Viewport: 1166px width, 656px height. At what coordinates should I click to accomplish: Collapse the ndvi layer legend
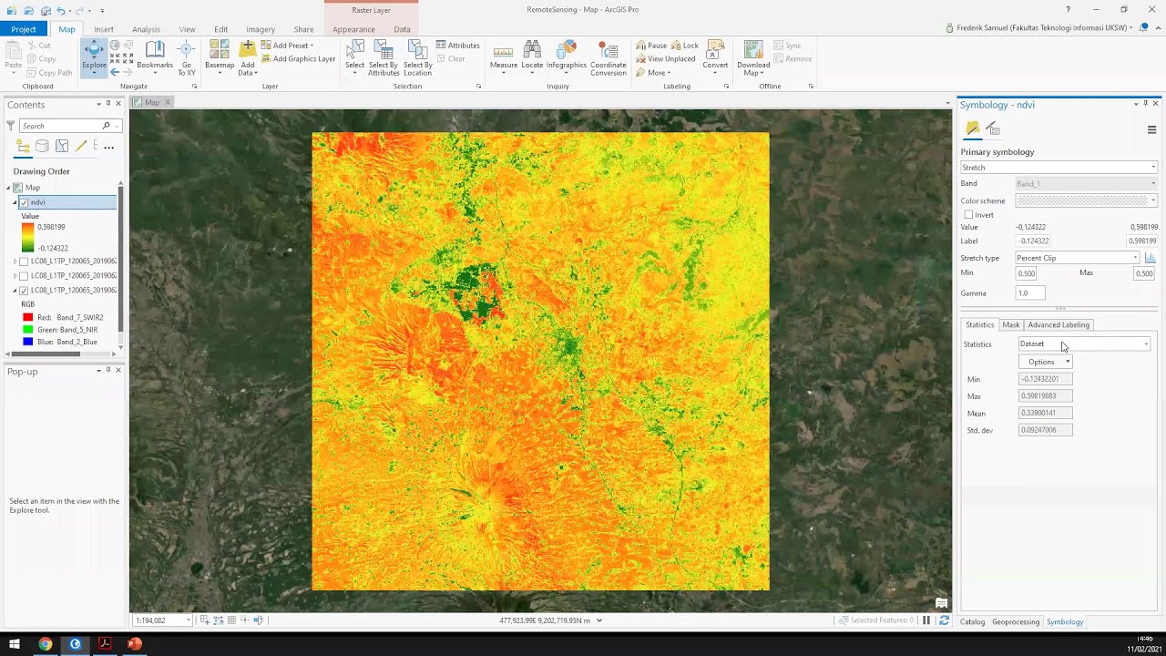(x=15, y=202)
